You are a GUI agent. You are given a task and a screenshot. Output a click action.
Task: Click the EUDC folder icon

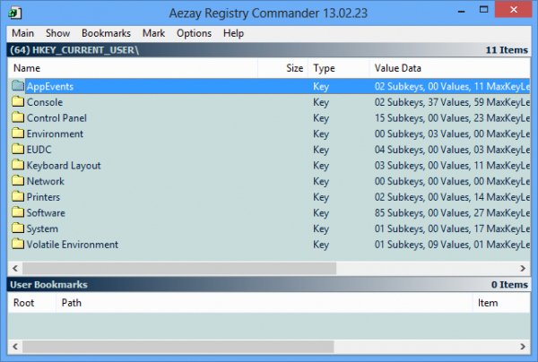(18, 149)
